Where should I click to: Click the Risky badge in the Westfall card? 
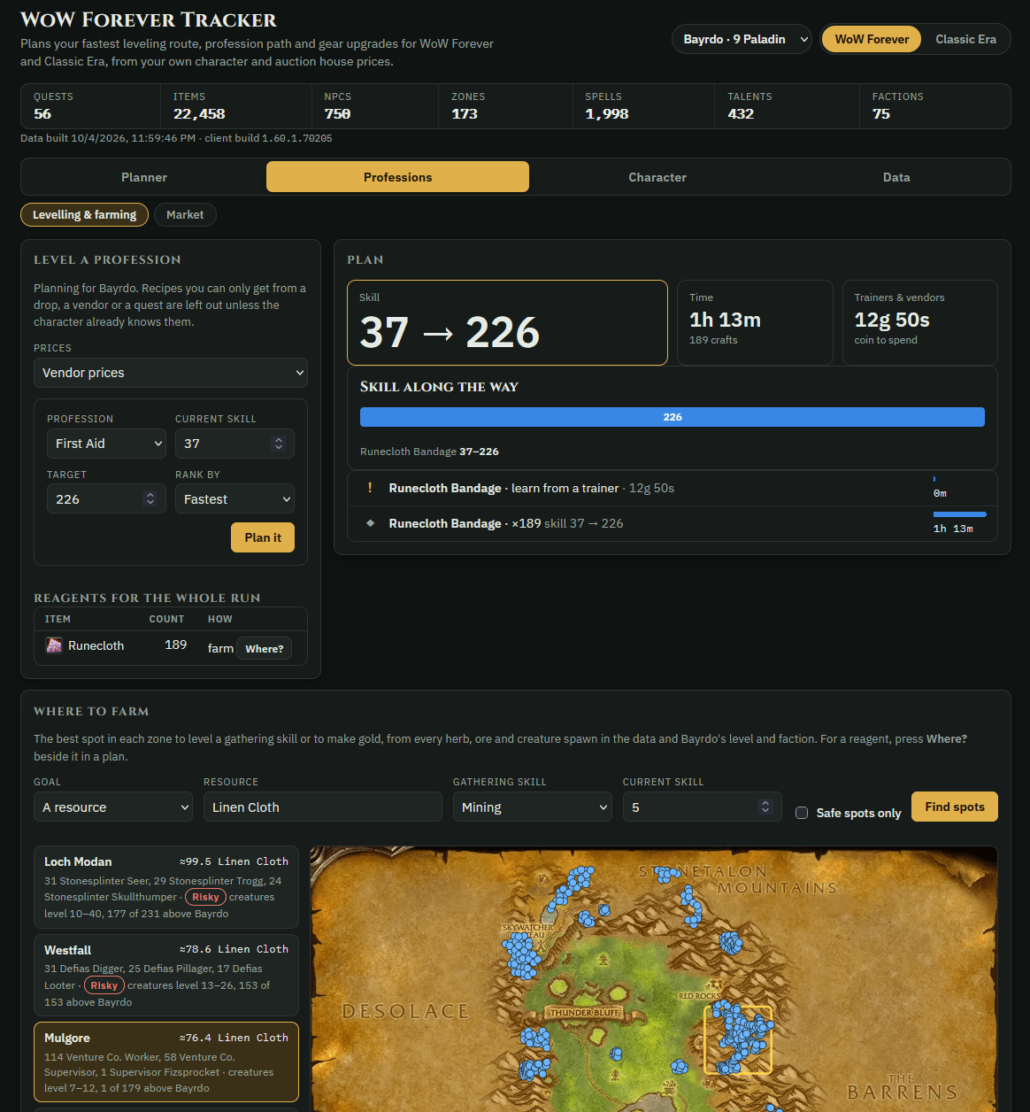coord(104,985)
